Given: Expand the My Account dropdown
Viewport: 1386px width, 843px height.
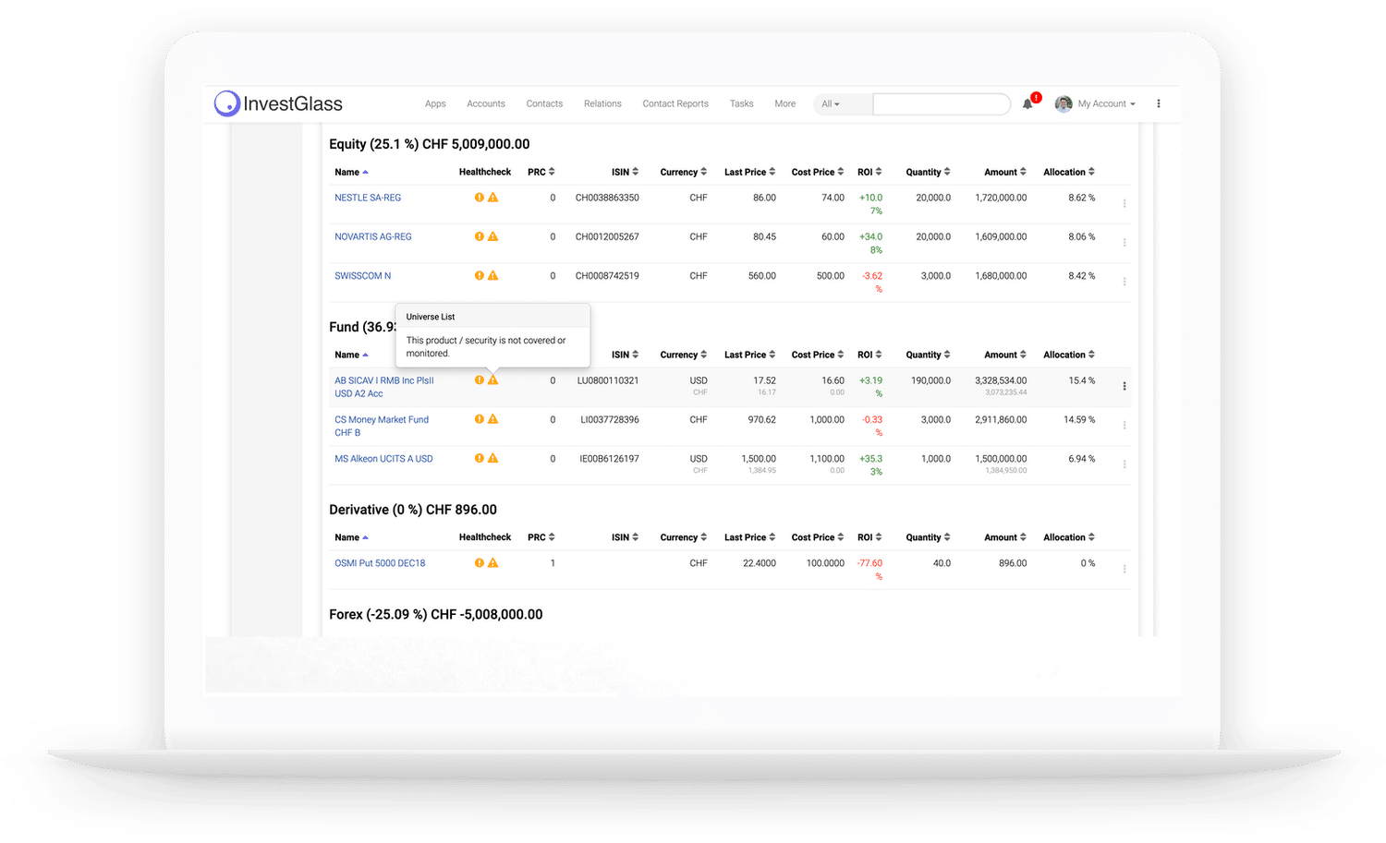Looking at the screenshot, I should [1106, 104].
